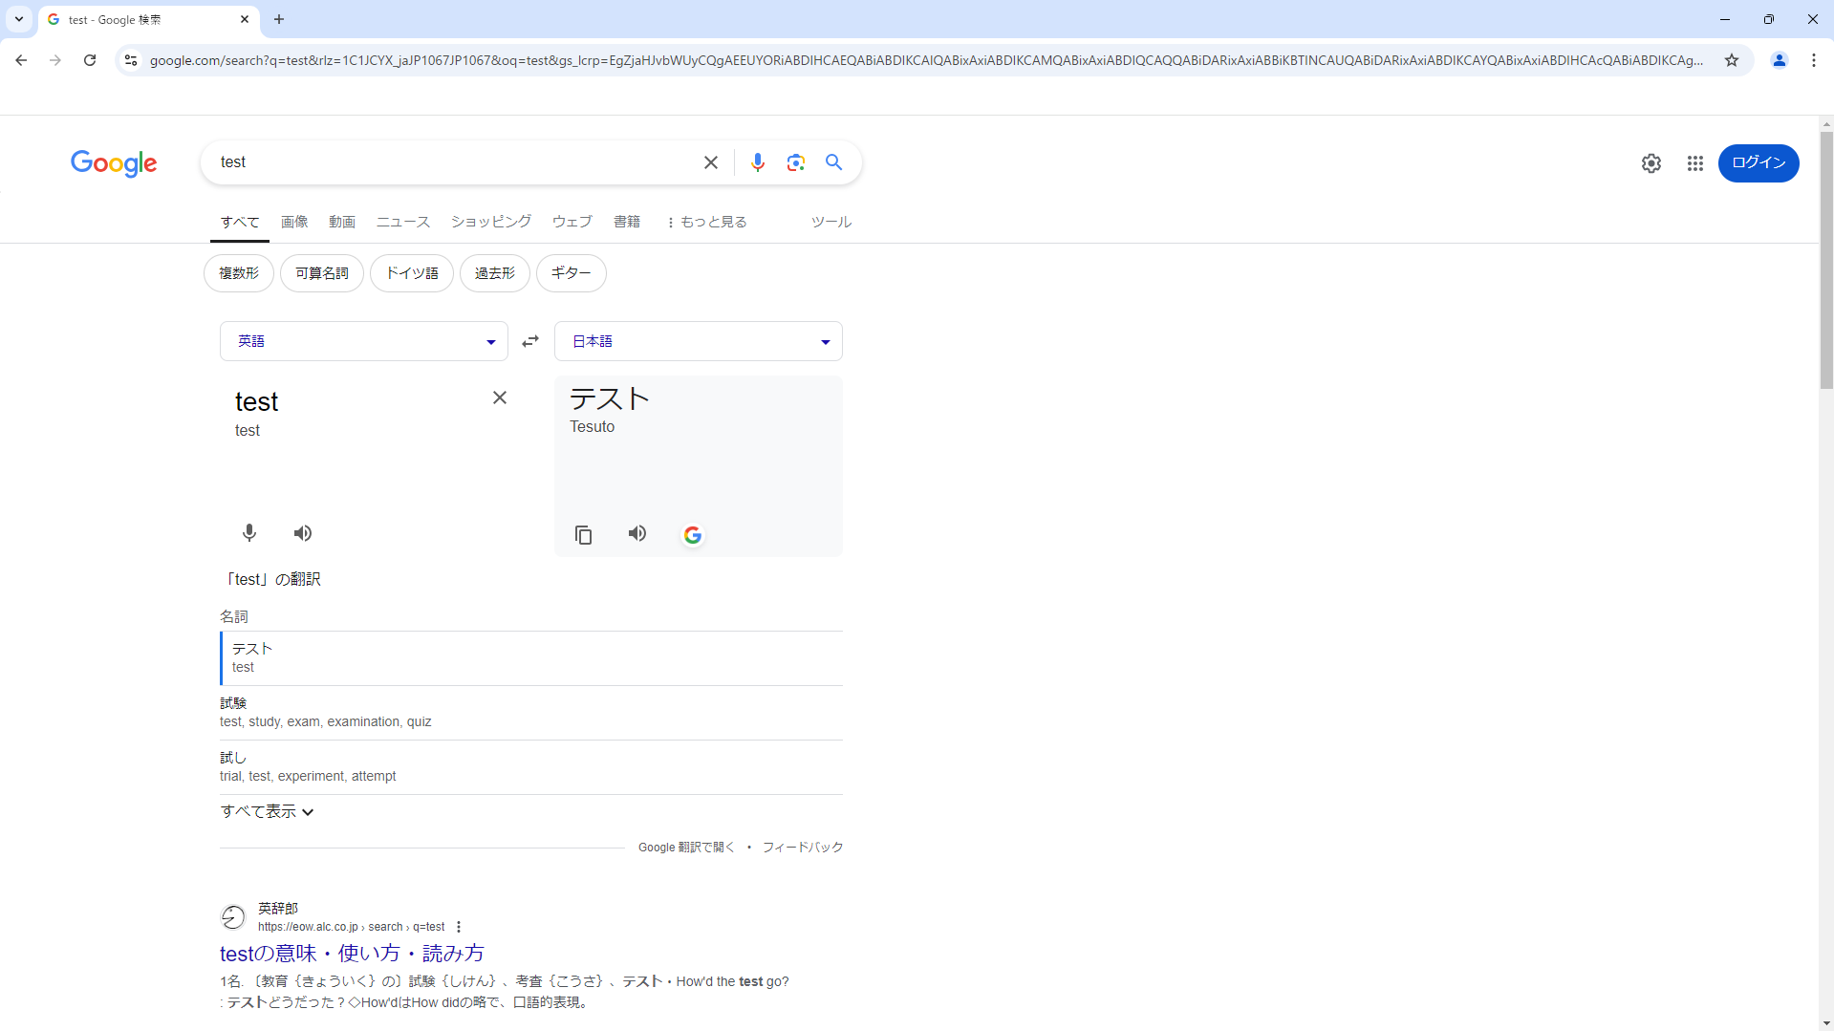Screen dimensions: 1834x1031
Task: Select the 過去形 chip
Action: point(495,273)
